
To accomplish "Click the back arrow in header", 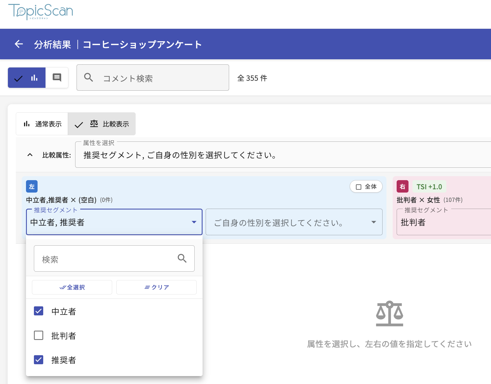I will [x=19, y=44].
